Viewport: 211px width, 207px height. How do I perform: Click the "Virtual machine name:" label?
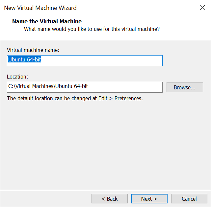click(33, 50)
